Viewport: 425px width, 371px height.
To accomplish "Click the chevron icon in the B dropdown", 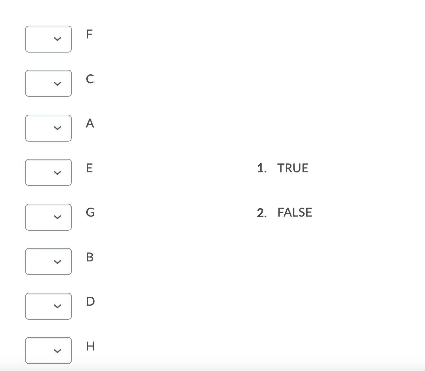I will pyautogui.click(x=57, y=261).
